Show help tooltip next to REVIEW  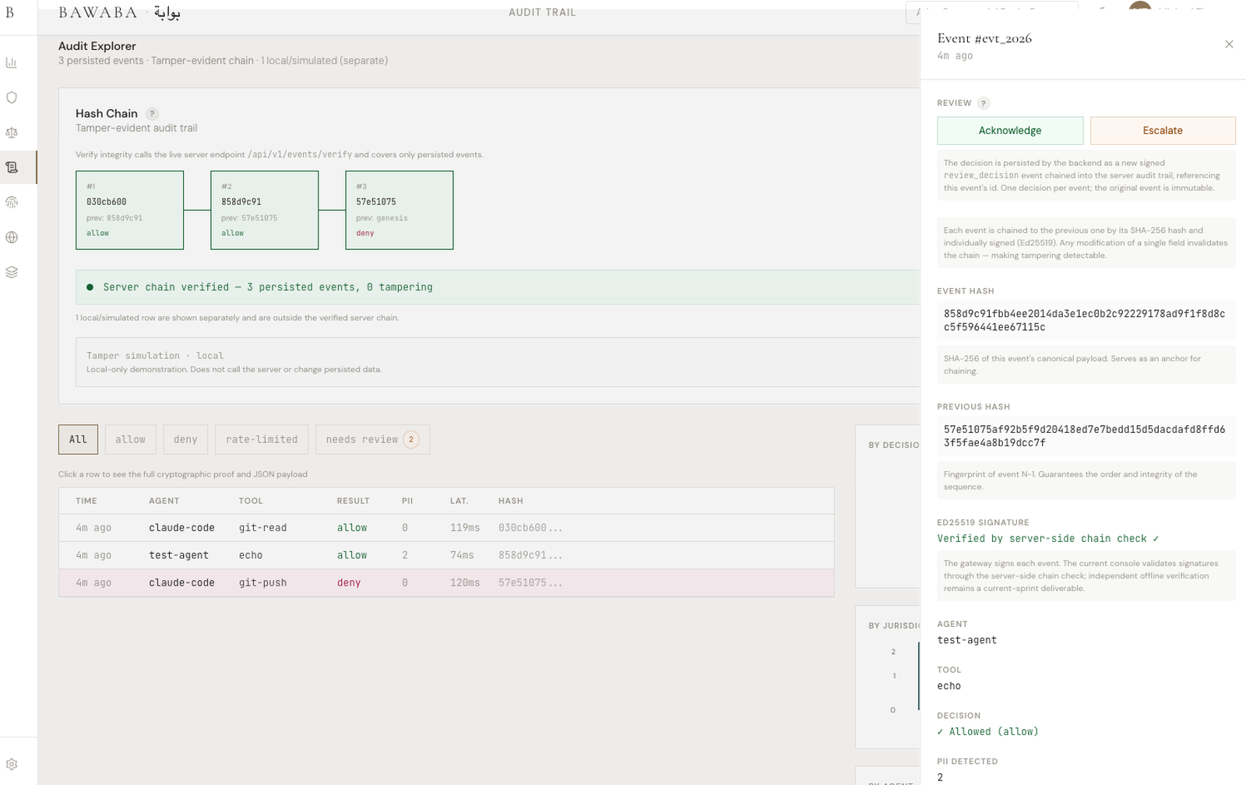[984, 104]
